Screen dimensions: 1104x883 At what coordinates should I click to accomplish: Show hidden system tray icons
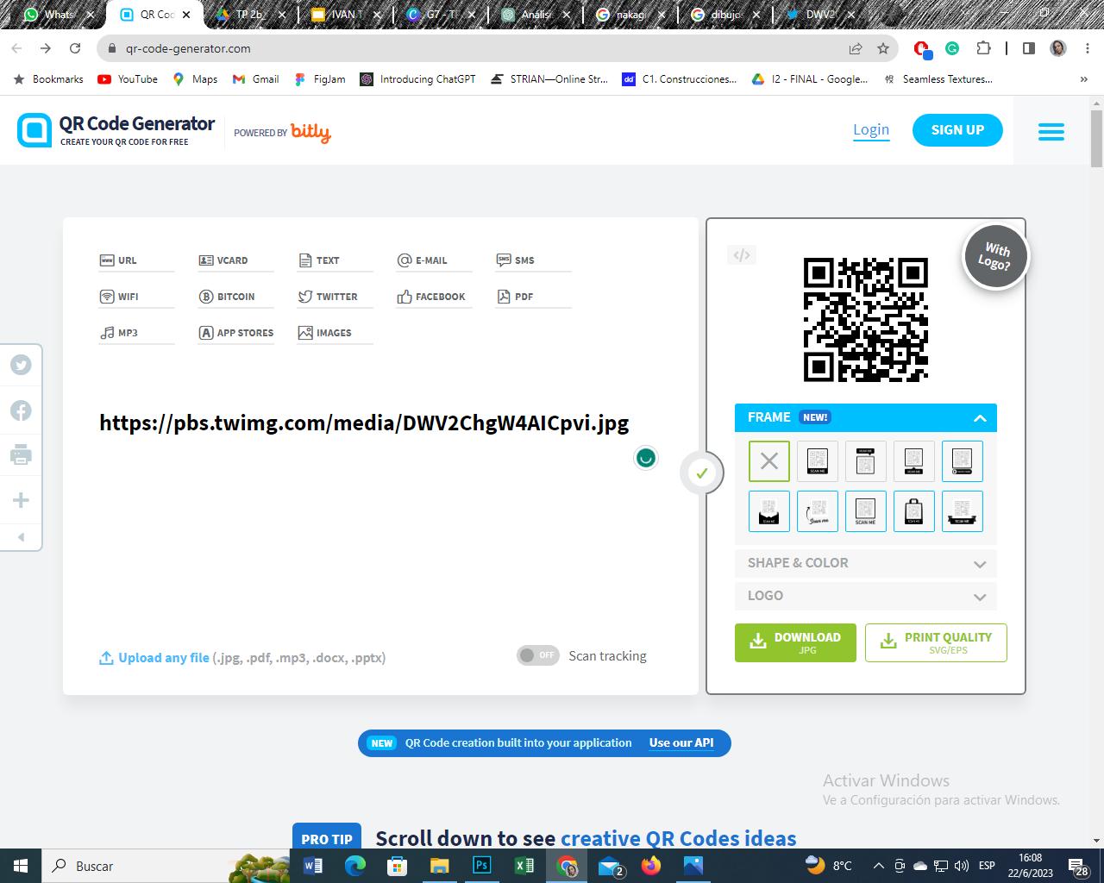point(878,866)
